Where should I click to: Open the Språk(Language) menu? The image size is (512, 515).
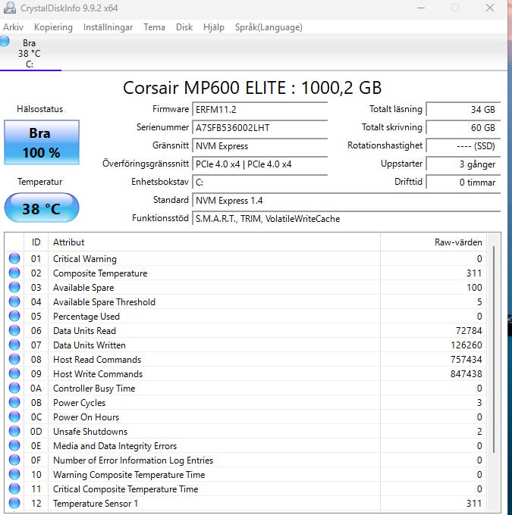tap(269, 27)
